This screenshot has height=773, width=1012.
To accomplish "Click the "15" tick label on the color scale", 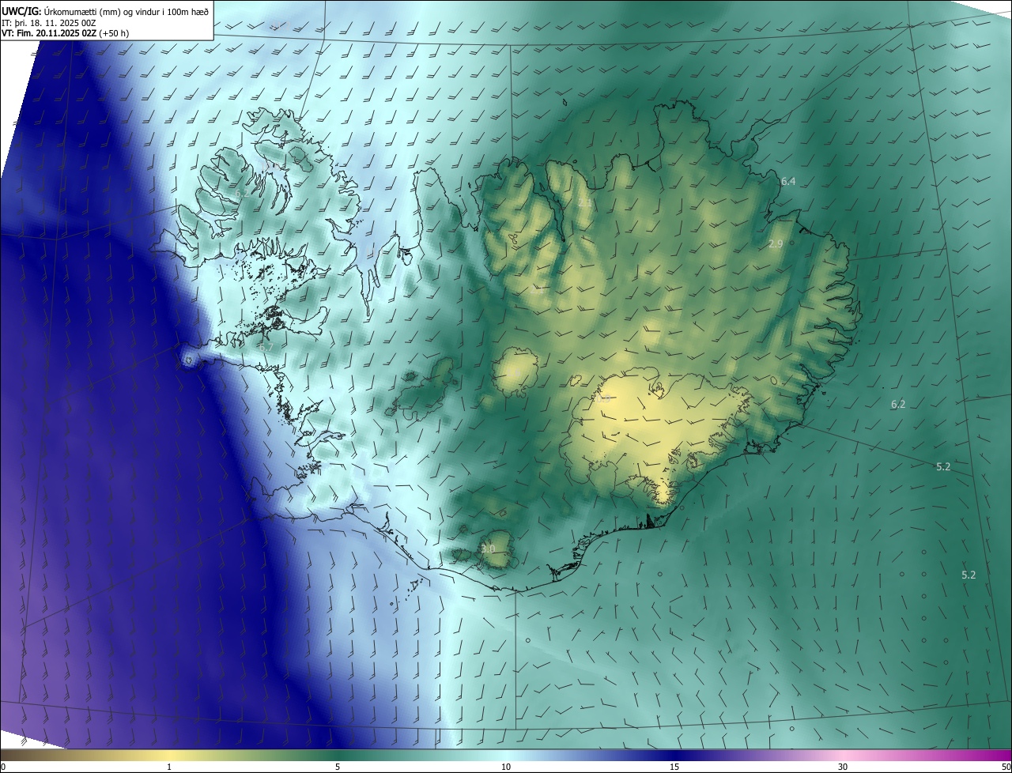I will coord(674,767).
